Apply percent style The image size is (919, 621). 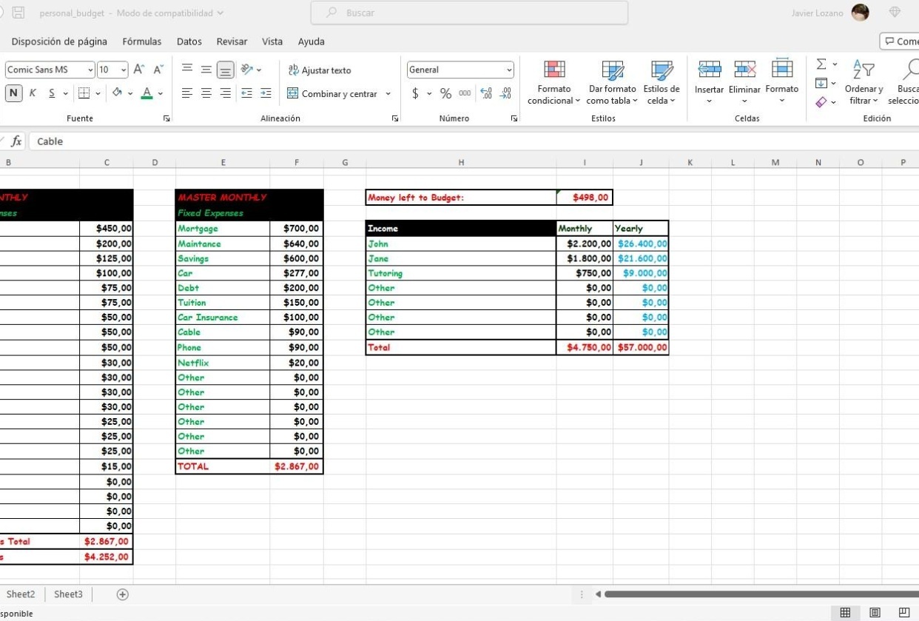point(445,93)
